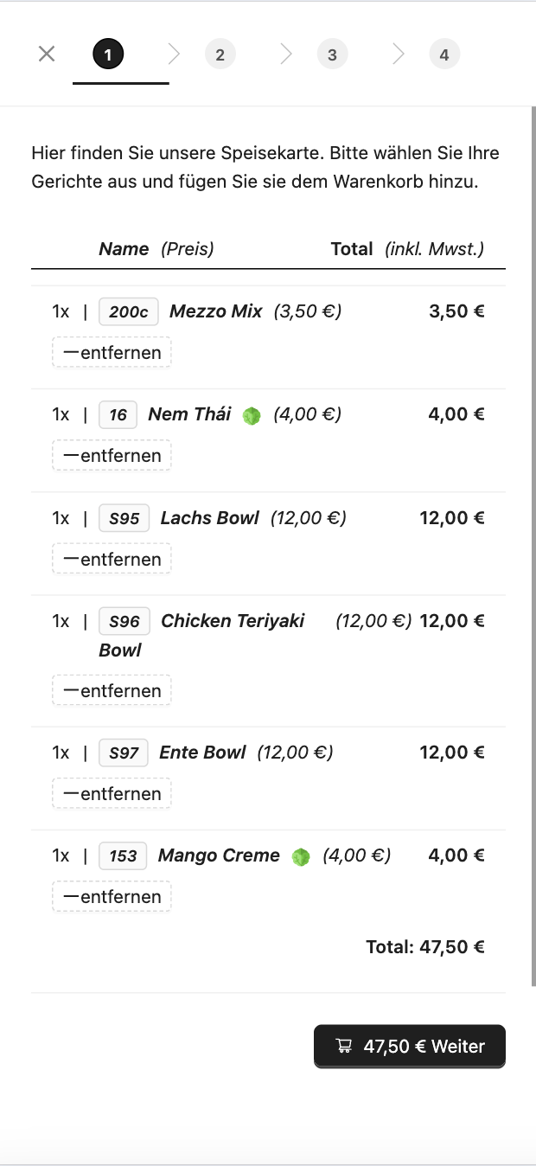Viewport: 536px width, 1166px height.
Task: Click the 200c item number badge
Action: [129, 311]
